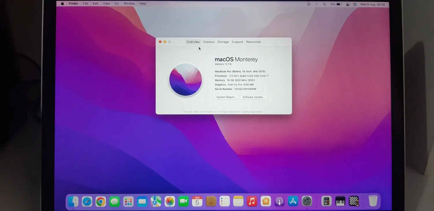Show battery status at 76%
Viewport: 434px width, 211px height.
(x=336, y=4)
